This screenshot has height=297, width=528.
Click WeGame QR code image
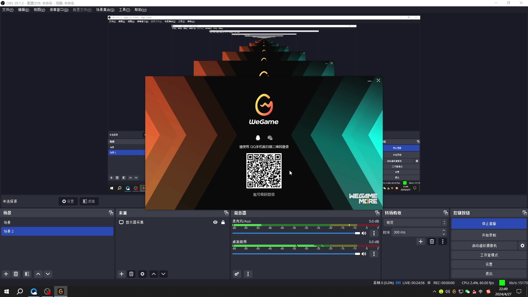(264, 171)
